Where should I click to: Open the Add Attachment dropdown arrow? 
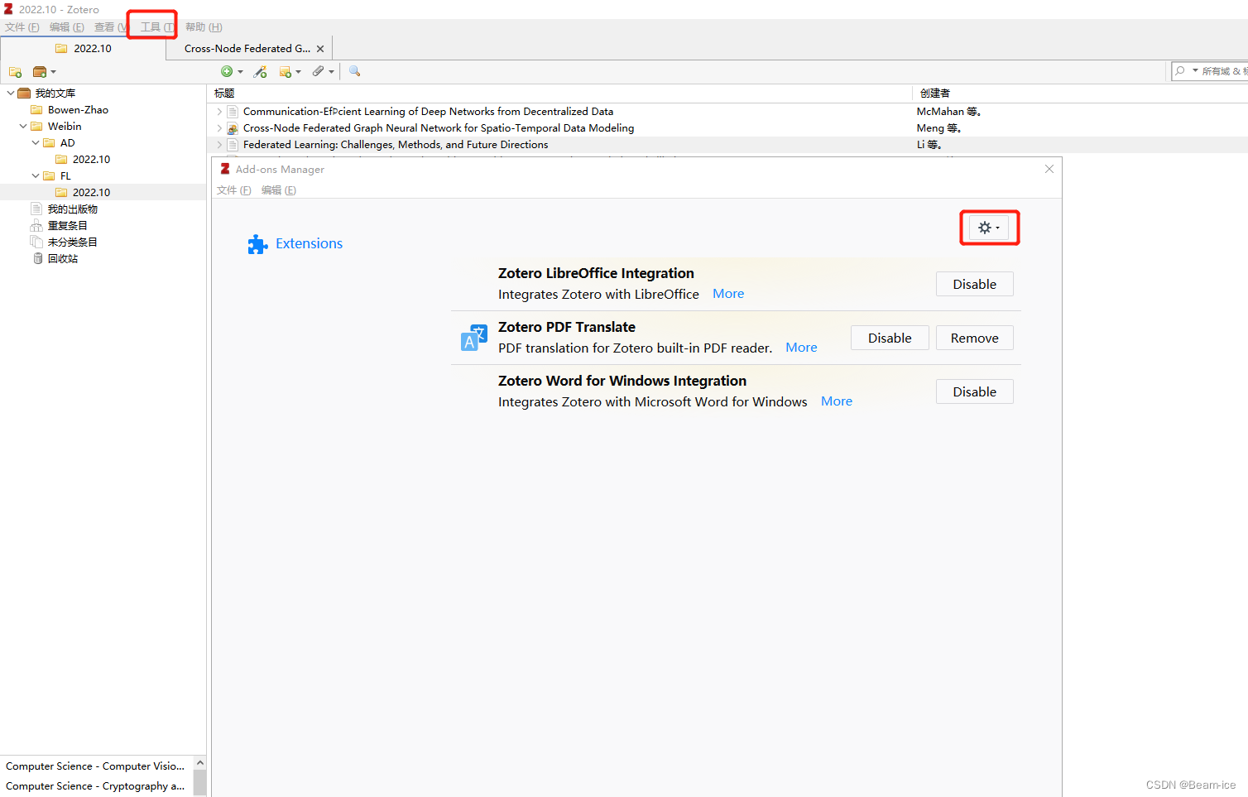pyautogui.click(x=331, y=72)
